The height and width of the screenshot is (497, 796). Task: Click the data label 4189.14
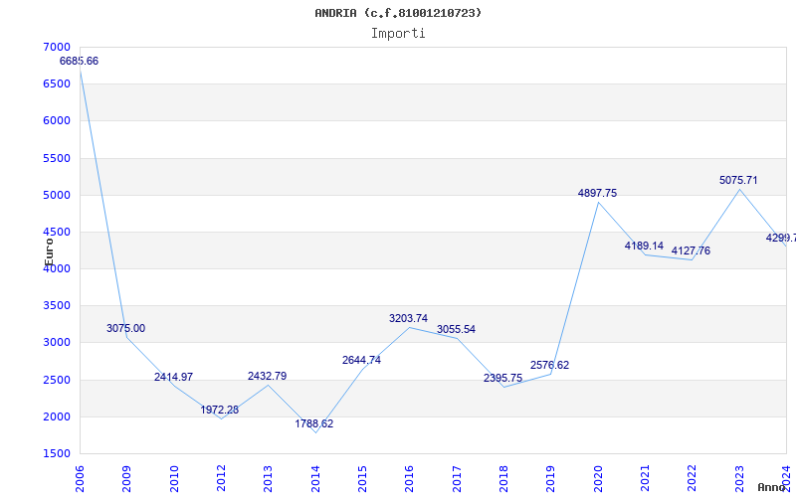644,246
